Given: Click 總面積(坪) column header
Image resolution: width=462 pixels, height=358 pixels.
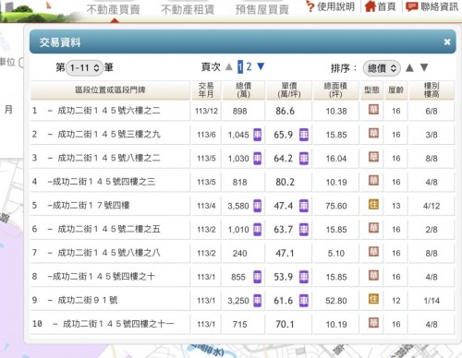Looking at the screenshot, I should click(335, 89).
